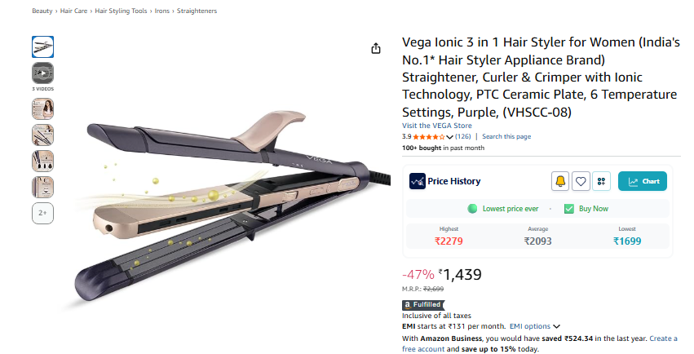This screenshot has width=694, height=354.
Task: Add to wishlist with heart icon
Action: (x=581, y=181)
